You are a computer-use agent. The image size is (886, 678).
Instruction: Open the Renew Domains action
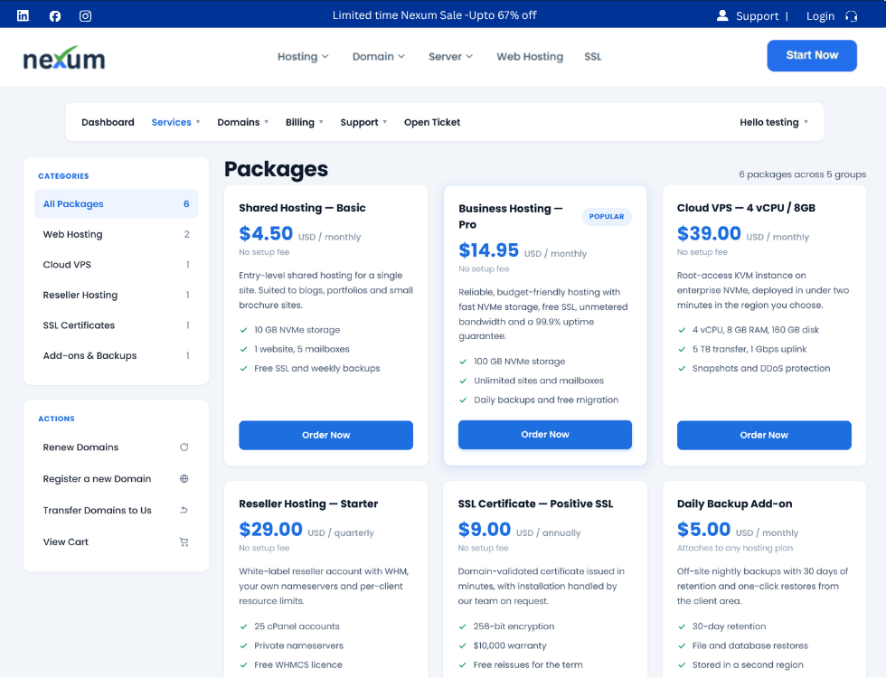coord(116,447)
